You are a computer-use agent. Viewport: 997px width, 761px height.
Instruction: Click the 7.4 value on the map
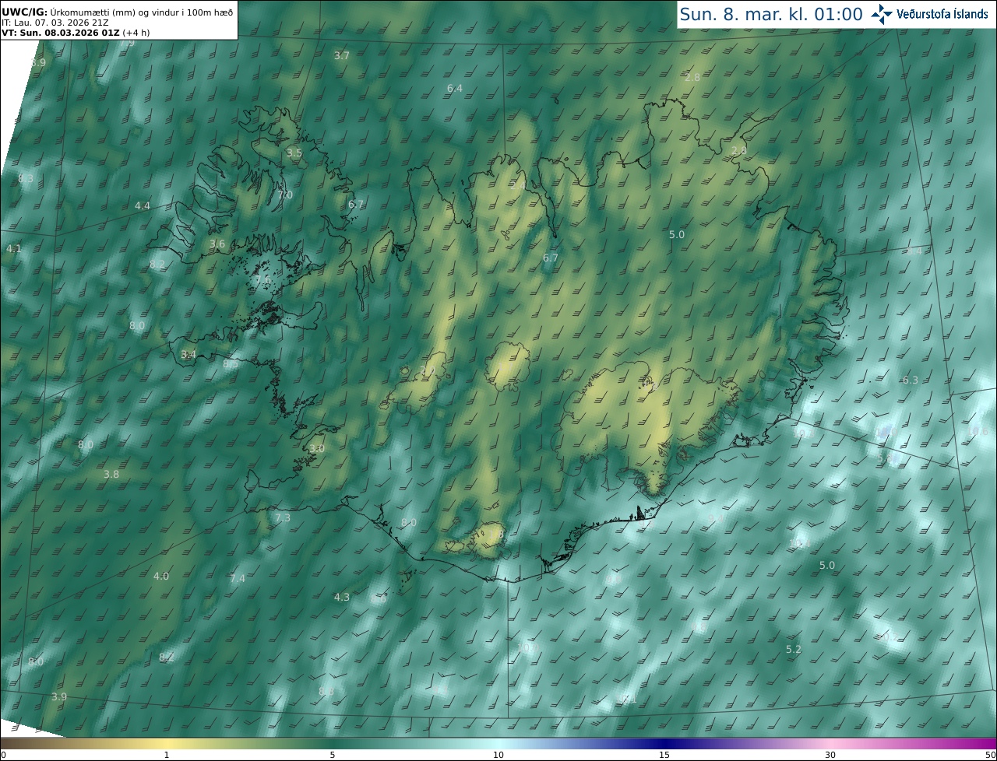[x=238, y=578]
